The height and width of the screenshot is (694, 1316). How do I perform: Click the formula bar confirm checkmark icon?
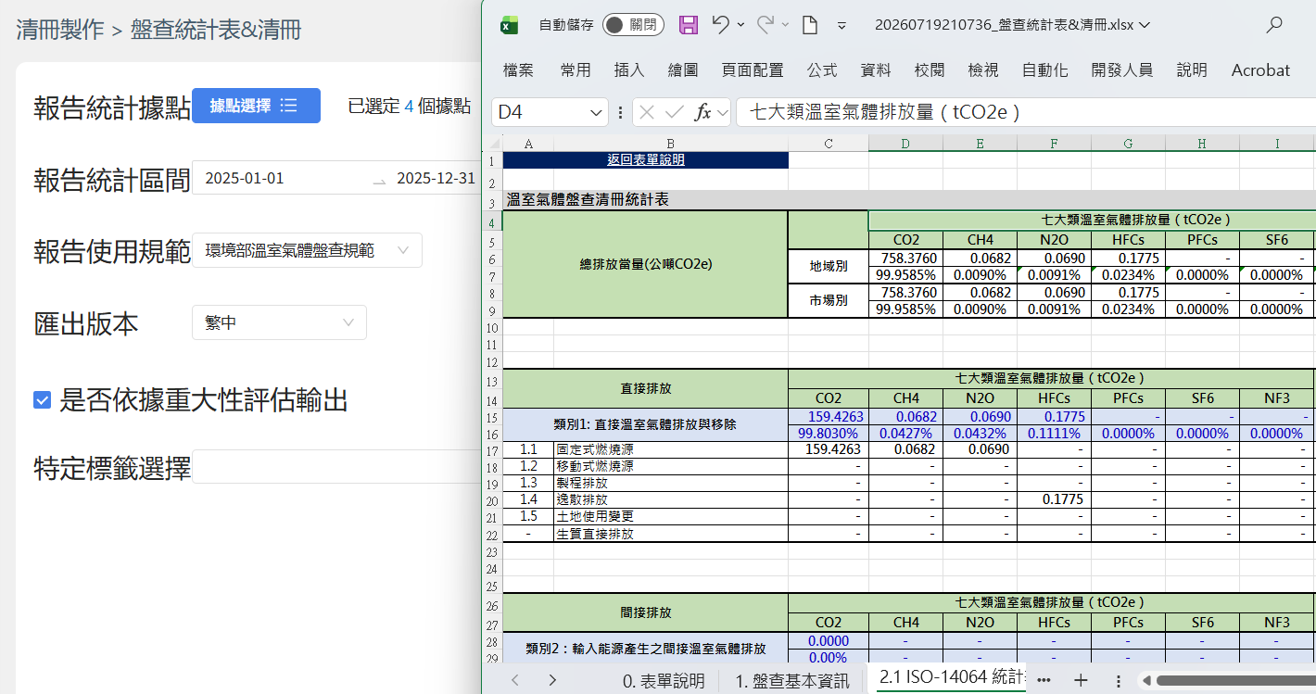(674, 112)
